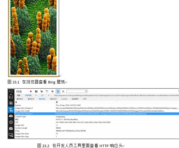The width and height of the screenshot is (179, 148).
Task: Open the Emulation devices icon in sidebar
Action: pos(11,135)
